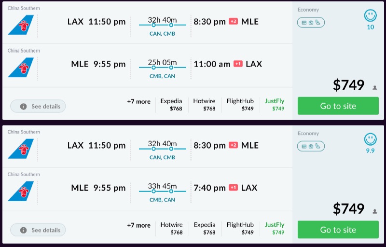
Task: Select Expedia $768 offer in first card
Action: (x=171, y=105)
